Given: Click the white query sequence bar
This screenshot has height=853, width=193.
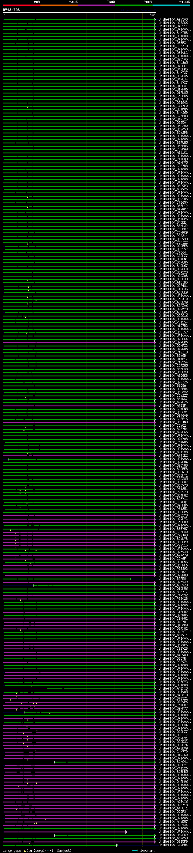Looking at the screenshot, I should (x=80, y=12).
